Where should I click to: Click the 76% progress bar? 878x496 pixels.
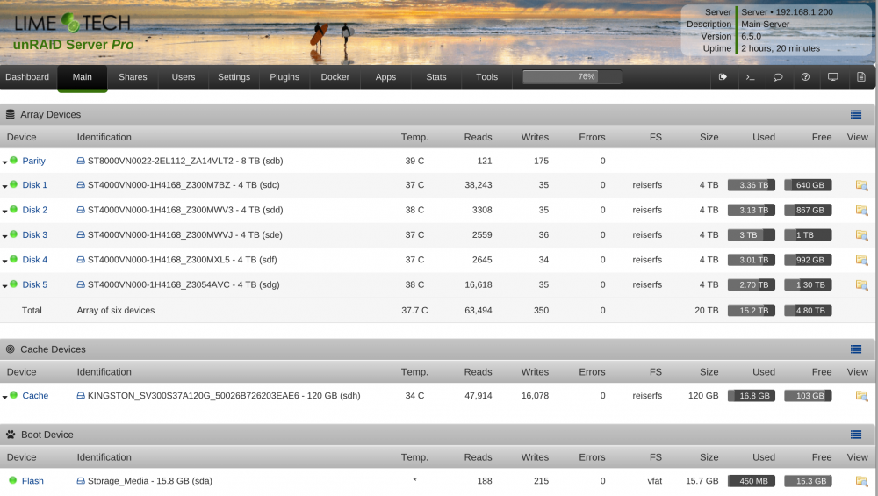tap(572, 76)
